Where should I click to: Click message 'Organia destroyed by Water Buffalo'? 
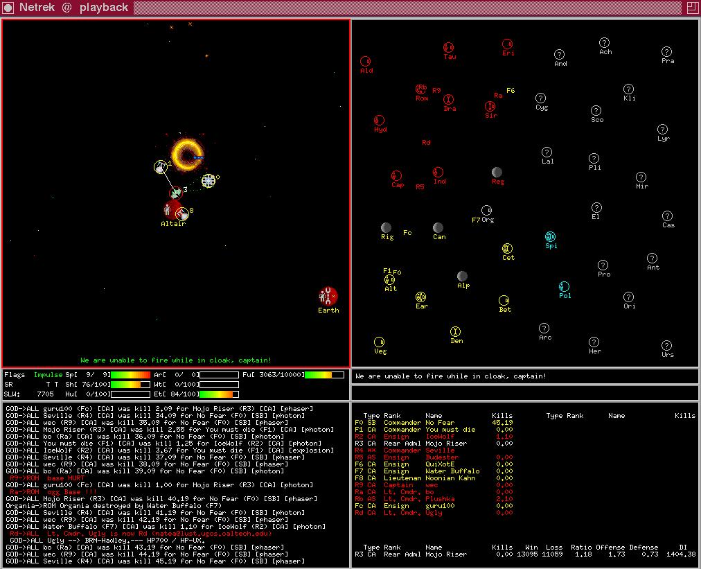click(x=114, y=506)
